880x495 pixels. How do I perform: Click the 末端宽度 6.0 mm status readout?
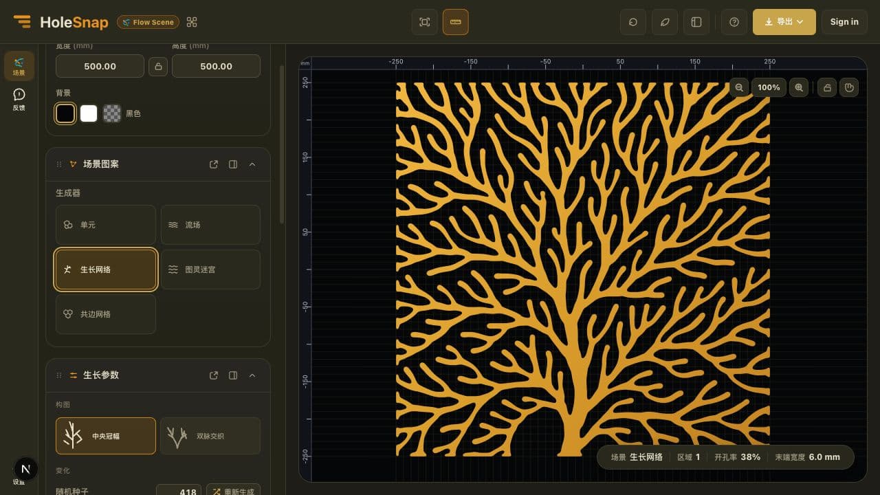coord(807,457)
